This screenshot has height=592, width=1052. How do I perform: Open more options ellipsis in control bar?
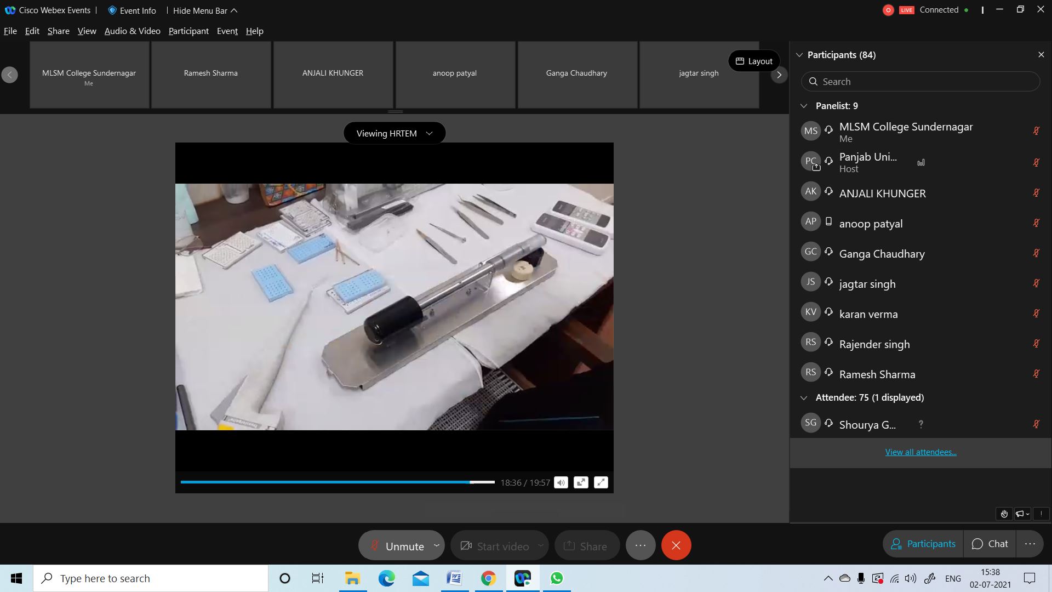[641, 545]
